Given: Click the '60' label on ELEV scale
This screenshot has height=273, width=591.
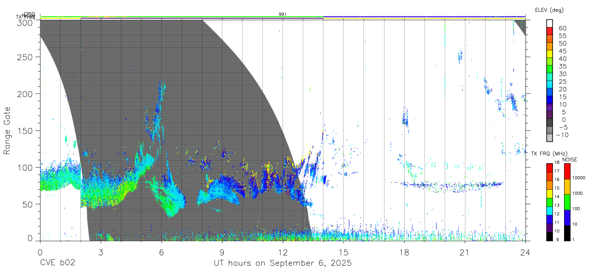Looking at the screenshot, I should pos(563,28).
